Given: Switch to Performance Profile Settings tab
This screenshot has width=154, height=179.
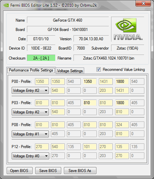Looking at the screenshot, I should (31, 70).
